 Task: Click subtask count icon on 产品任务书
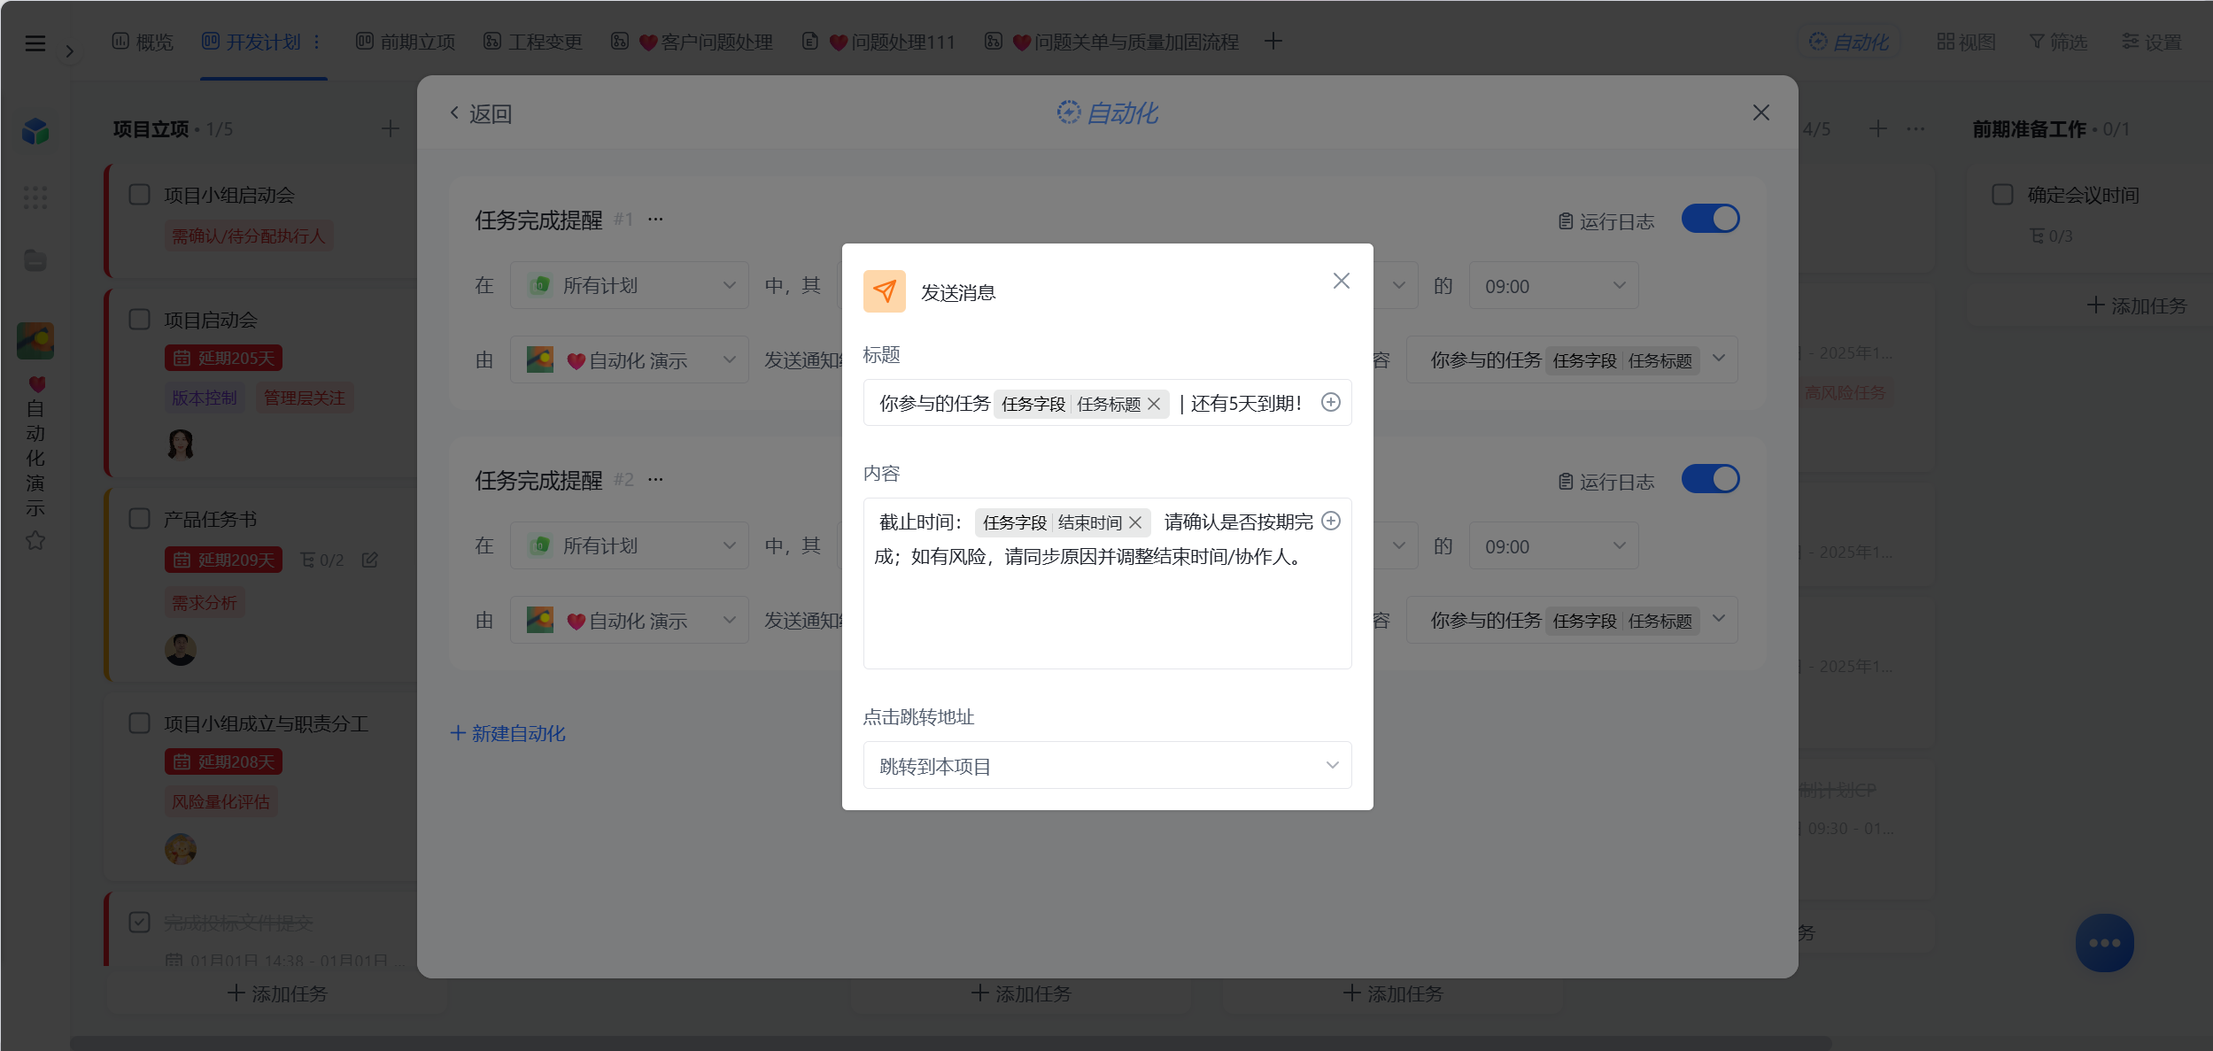(x=321, y=560)
